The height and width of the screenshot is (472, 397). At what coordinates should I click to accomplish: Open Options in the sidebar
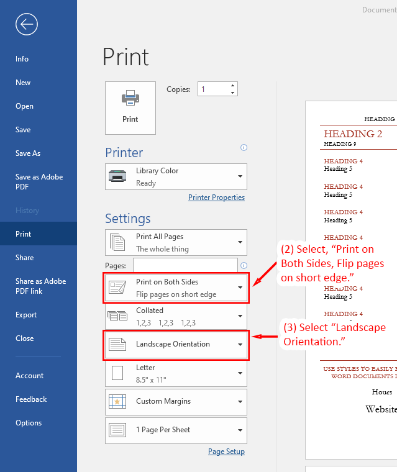(39, 423)
